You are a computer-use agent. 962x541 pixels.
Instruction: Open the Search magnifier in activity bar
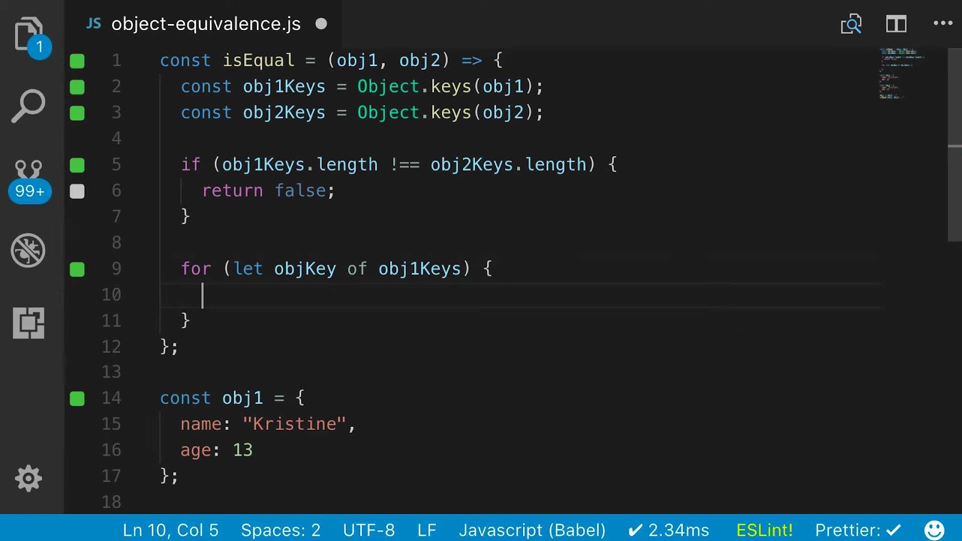coord(28,106)
